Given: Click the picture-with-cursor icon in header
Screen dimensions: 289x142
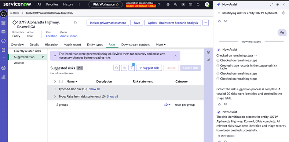Looking at the screenshot, I should point(183,4).
